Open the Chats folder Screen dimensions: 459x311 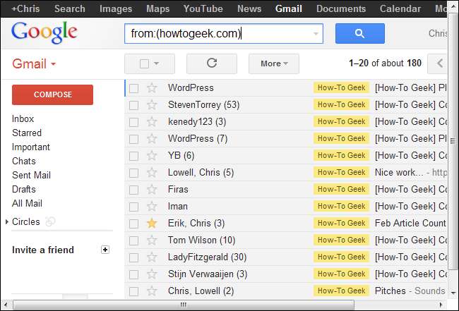coord(24,161)
